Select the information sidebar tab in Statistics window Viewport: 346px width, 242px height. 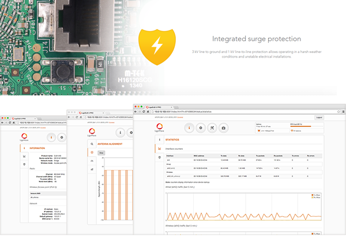click(x=160, y=139)
